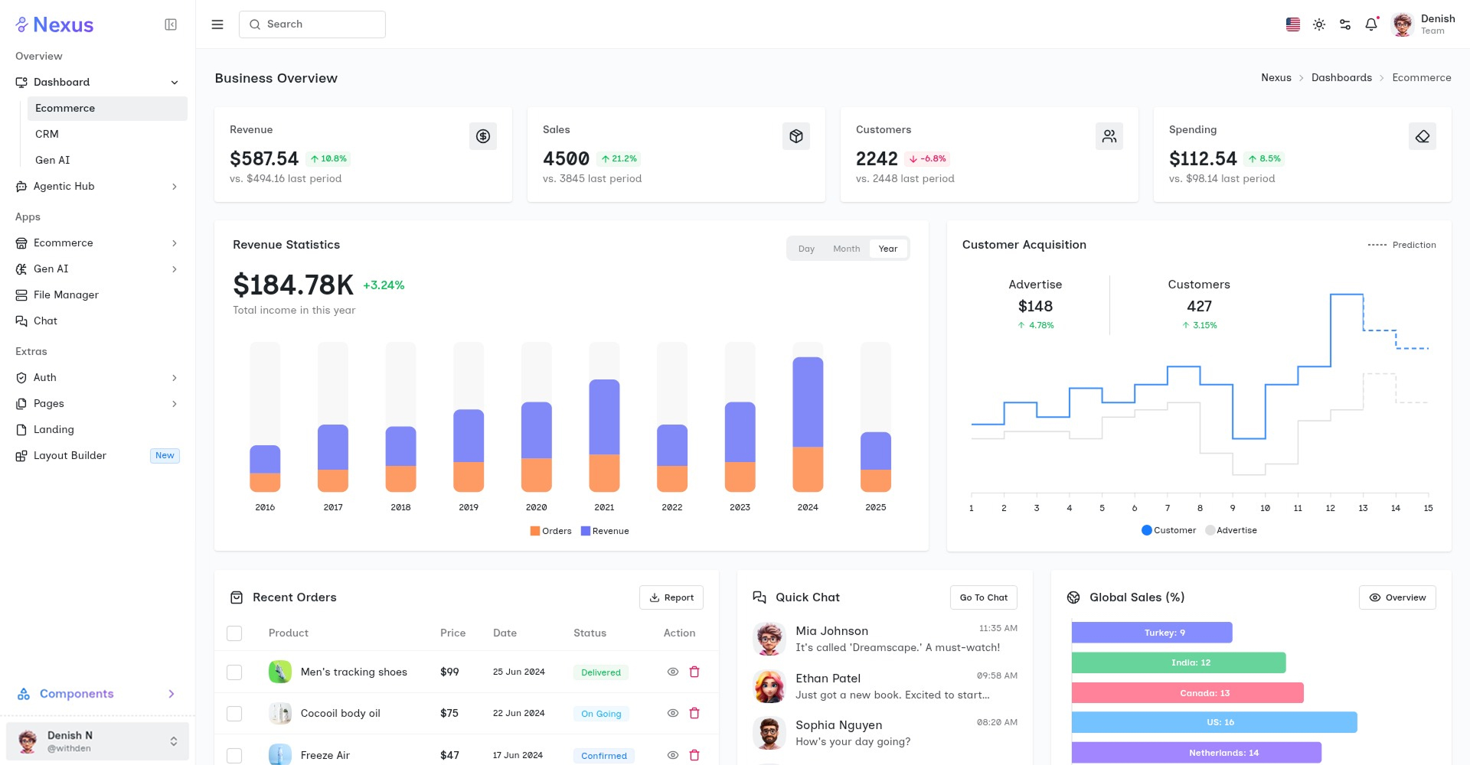Open Quick Chat with Go To Chat
1470x765 pixels.
pos(984,597)
